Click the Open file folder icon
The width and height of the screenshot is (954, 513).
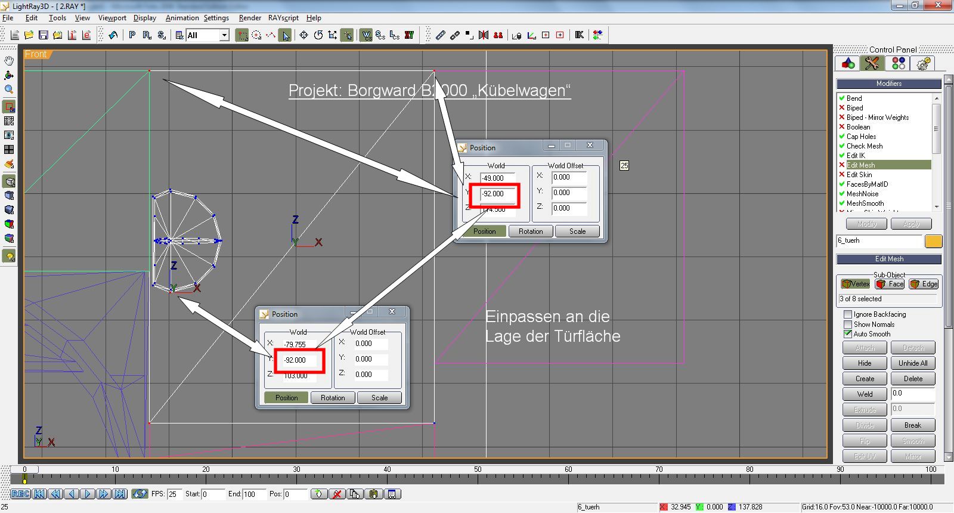coord(29,35)
